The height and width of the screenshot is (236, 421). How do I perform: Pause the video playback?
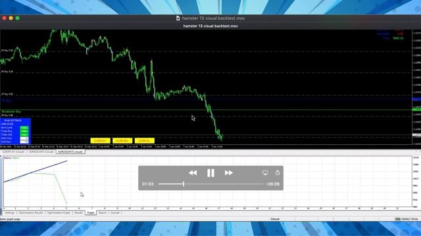click(x=210, y=173)
